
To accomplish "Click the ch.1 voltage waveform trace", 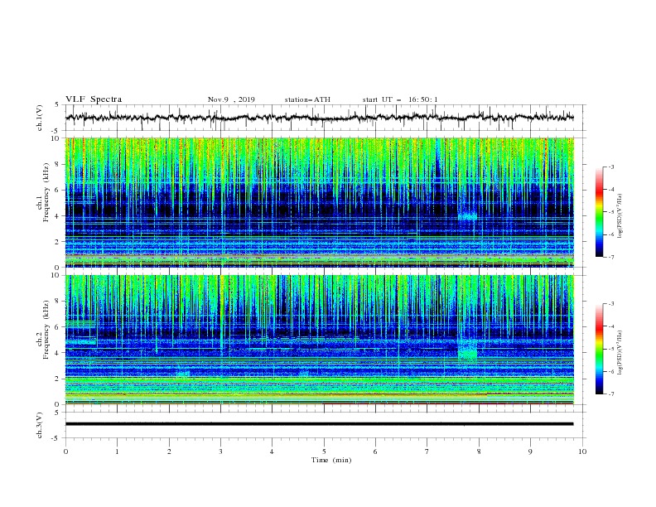I will pyautogui.click(x=319, y=118).
